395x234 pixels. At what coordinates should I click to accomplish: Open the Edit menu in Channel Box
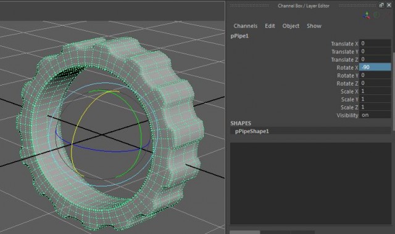(270, 26)
